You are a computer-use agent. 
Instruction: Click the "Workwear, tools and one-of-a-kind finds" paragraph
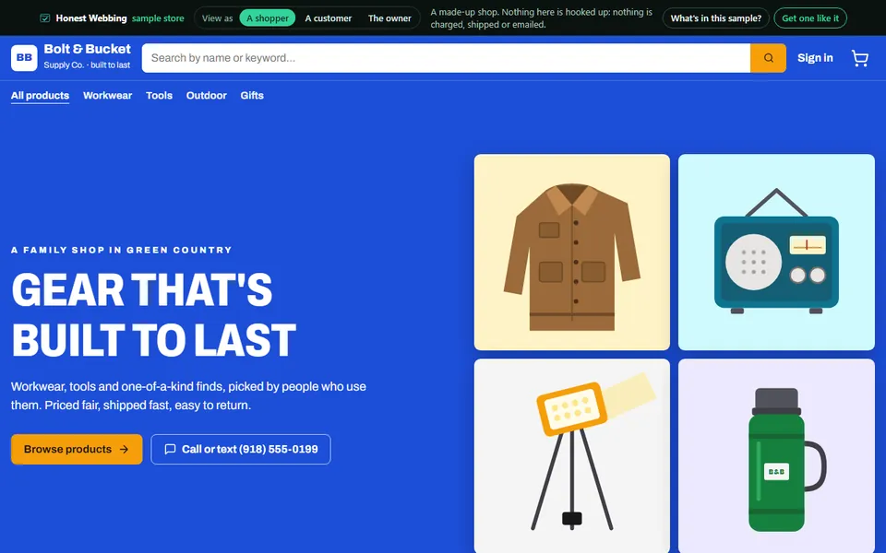coord(188,395)
